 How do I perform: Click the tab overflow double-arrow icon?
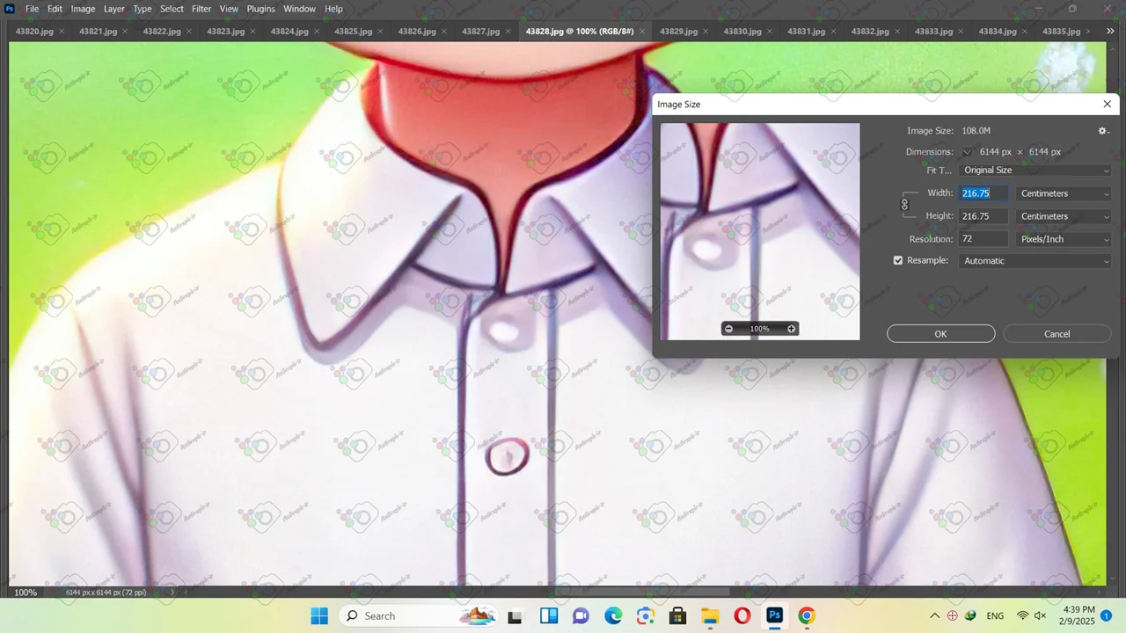click(x=1111, y=31)
